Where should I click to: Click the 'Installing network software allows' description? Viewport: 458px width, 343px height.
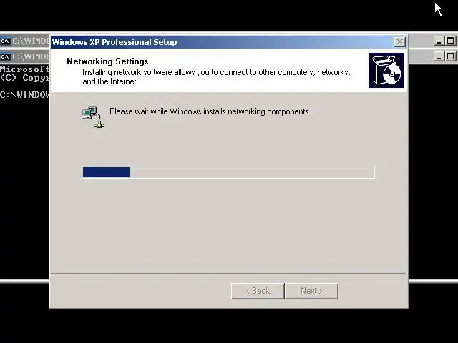[x=216, y=76]
